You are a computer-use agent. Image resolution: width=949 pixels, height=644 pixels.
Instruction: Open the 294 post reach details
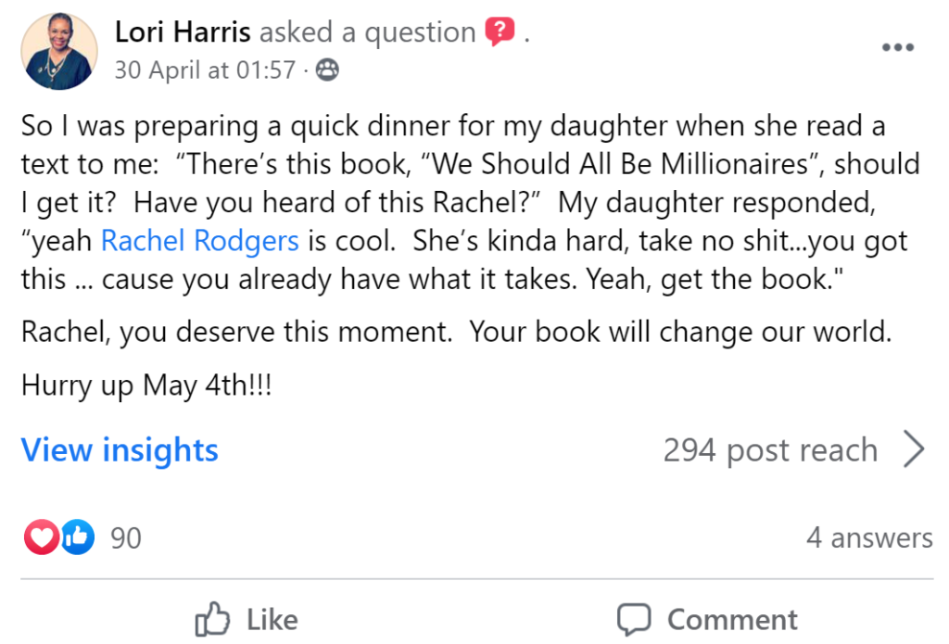point(769,450)
